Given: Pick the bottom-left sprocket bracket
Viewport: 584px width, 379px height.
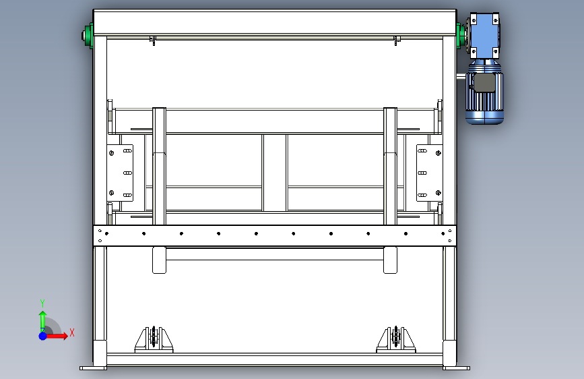Looking at the screenshot, I should coord(154,340).
